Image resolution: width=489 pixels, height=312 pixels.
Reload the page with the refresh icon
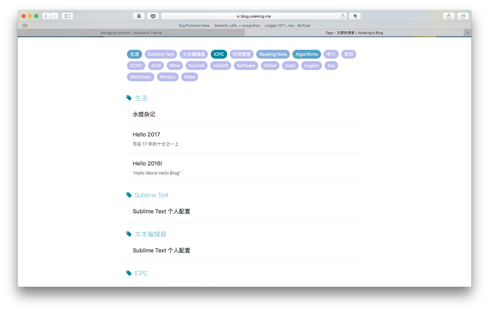[343, 16]
